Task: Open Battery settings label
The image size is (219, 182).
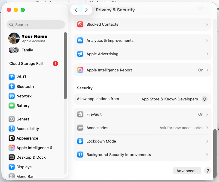Action: [23, 105]
